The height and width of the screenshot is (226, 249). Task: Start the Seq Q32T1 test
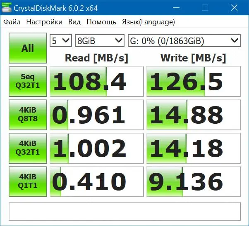tap(28, 81)
